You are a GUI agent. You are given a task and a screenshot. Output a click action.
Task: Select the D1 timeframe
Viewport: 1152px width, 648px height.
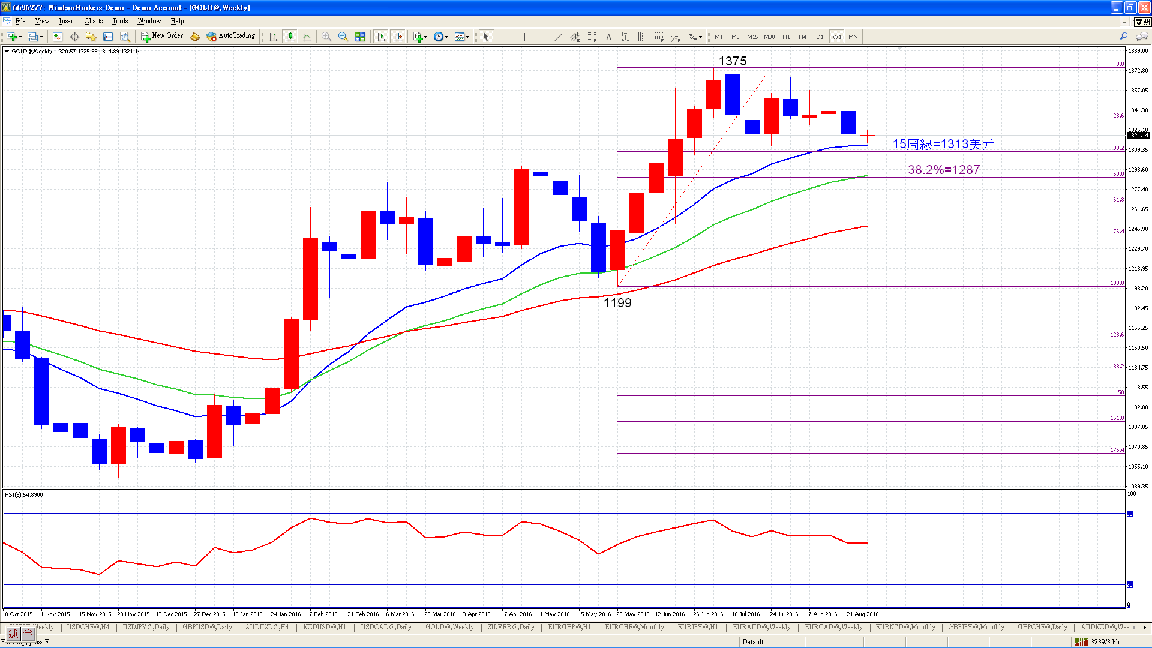pyautogui.click(x=820, y=37)
